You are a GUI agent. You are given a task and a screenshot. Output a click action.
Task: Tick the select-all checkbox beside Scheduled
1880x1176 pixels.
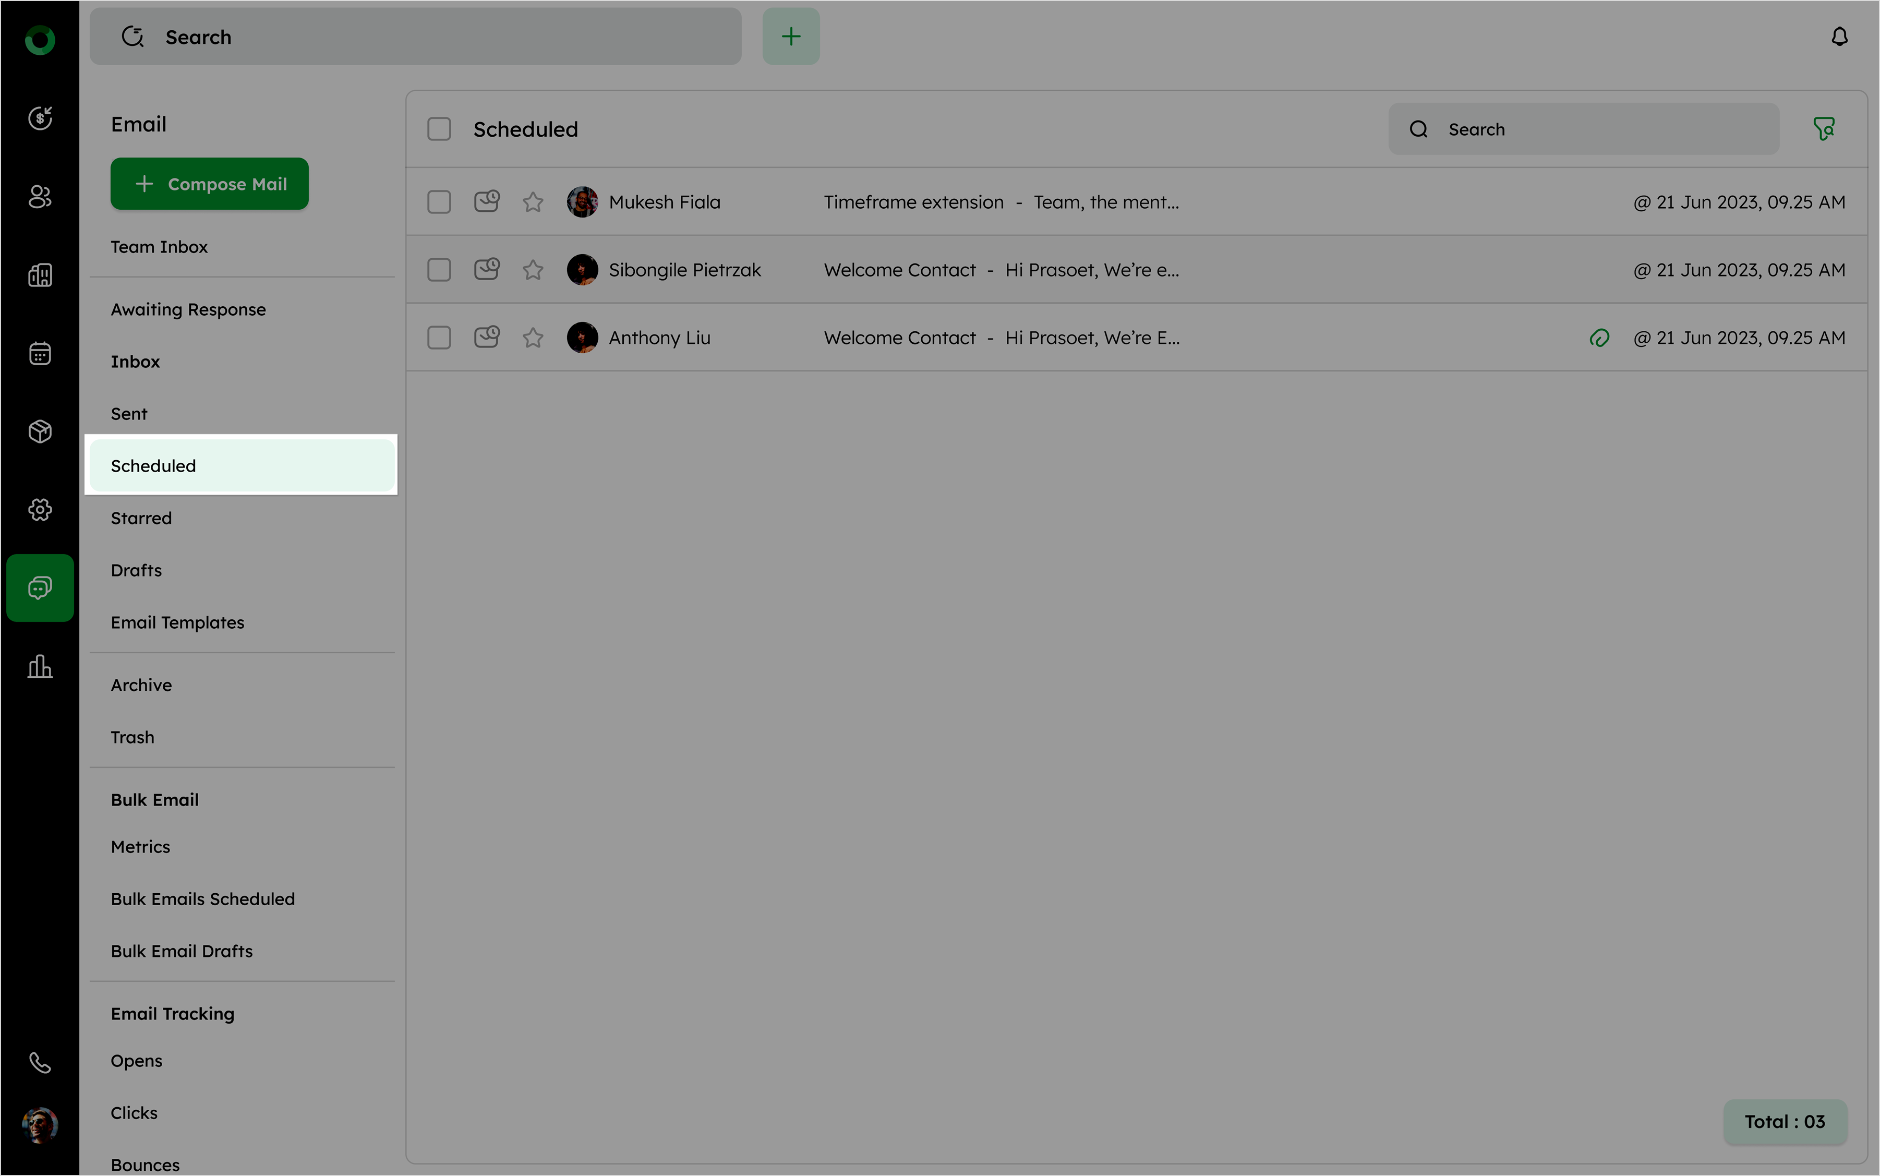(x=439, y=129)
